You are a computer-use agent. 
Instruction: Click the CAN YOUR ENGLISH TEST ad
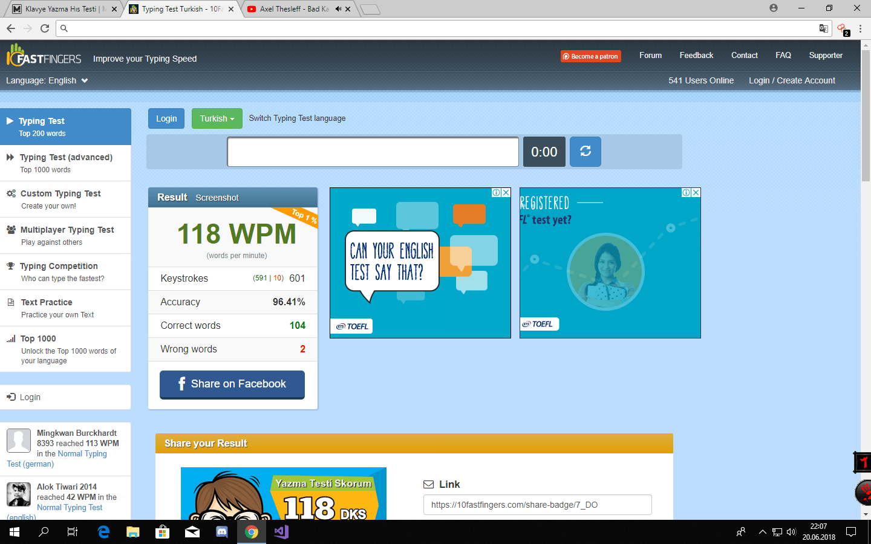[420, 263]
